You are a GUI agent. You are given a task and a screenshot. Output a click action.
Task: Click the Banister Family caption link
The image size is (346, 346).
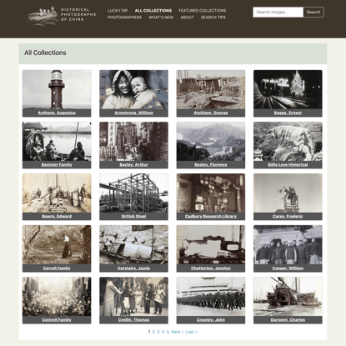coord(57,164)
